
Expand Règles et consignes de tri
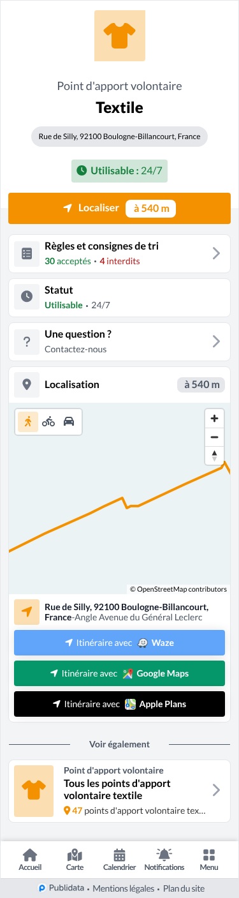[119, 253]
